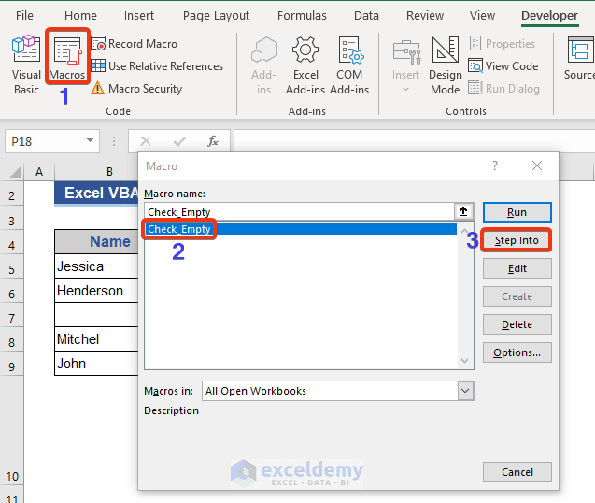Click the collapse dialog arrow button
The width and height of the screenshot is (595, 503).
[x=463, y=211]
